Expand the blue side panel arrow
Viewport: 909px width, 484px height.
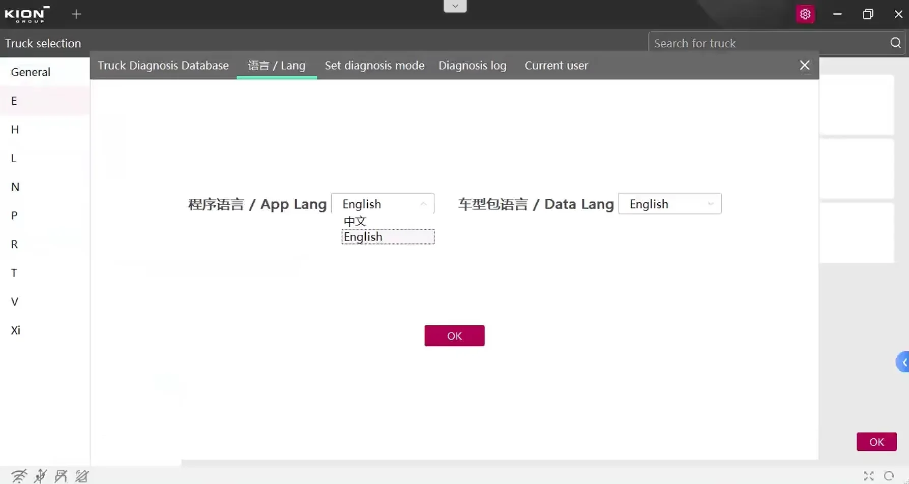(x=903, y=362)
